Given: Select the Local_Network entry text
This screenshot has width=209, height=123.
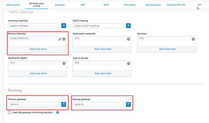Looking at the screenshot, I should coord(19,38).
